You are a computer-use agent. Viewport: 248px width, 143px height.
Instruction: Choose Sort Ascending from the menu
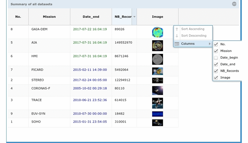coord(193,29)
